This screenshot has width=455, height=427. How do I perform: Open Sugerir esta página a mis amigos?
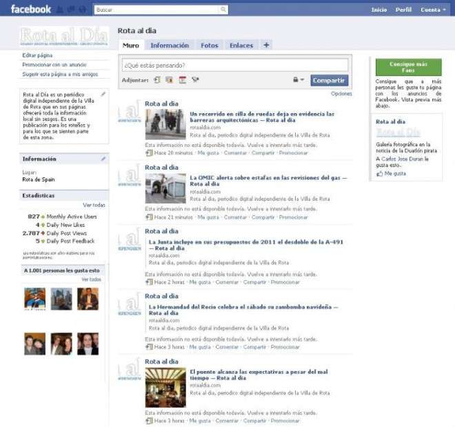click(x=60, y=74)
